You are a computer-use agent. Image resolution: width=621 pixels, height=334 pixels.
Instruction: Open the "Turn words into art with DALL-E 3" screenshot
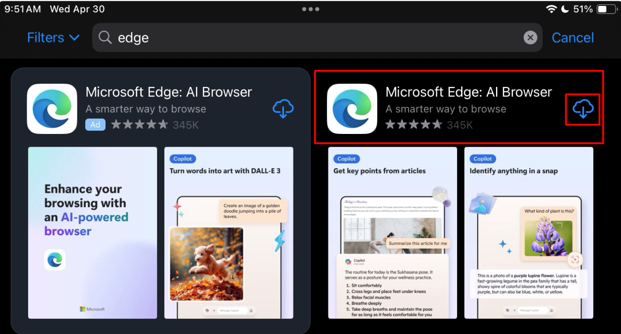(229, 233)
